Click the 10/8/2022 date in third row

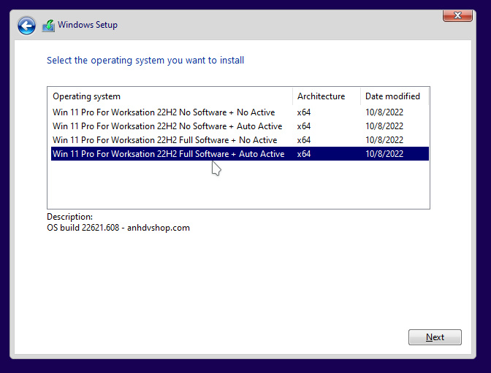click(x=384, y=140)
